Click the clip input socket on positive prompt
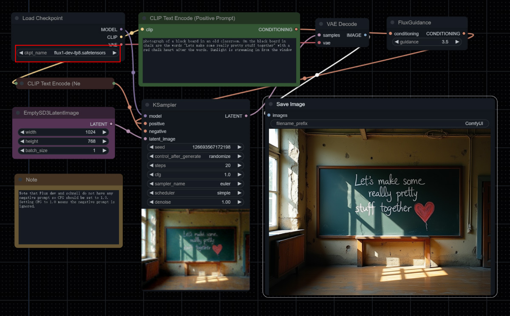The width and height of the screenshot is (510, 316). click(142, 30)
